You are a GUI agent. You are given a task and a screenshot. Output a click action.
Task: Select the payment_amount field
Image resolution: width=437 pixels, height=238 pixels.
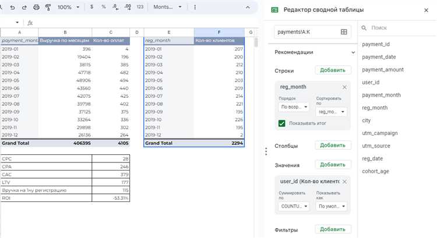pyautogui.click(x=383, y=70)
